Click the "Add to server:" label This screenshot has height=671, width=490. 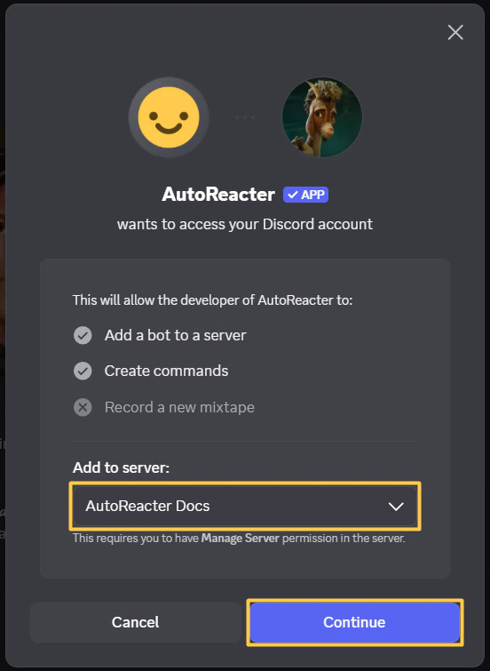coord(121,467)
